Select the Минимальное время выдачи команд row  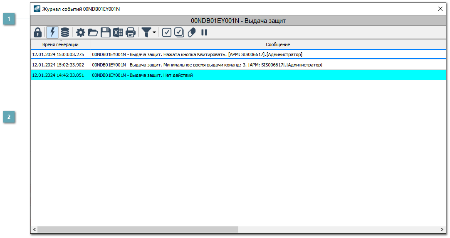coord(207,65)
